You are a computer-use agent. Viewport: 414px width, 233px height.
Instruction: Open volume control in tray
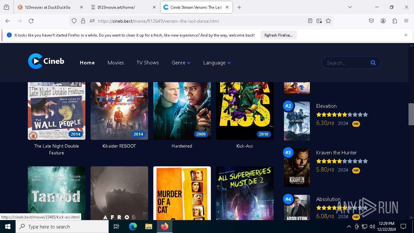[372, 227]
